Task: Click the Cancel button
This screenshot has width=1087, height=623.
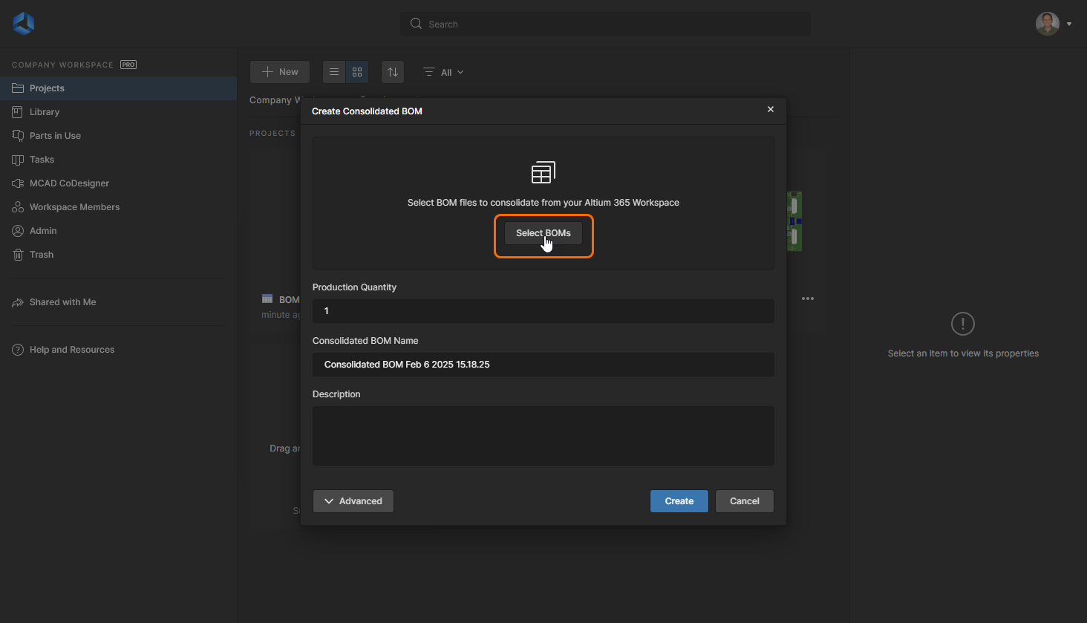Action: tap(745, 501)
